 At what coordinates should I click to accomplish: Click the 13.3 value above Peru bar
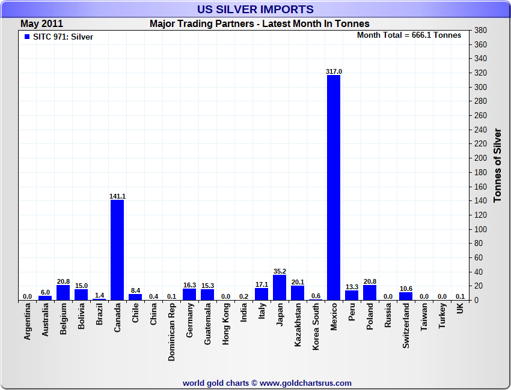tap(352, 287)
